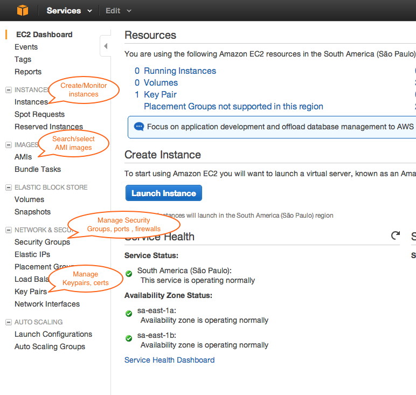Open Security Groups page
The height and width of the screenshot is (395, 416).
[x=42, y=242]
